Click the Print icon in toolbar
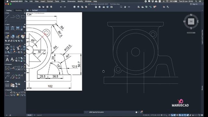 coord(74,7)
